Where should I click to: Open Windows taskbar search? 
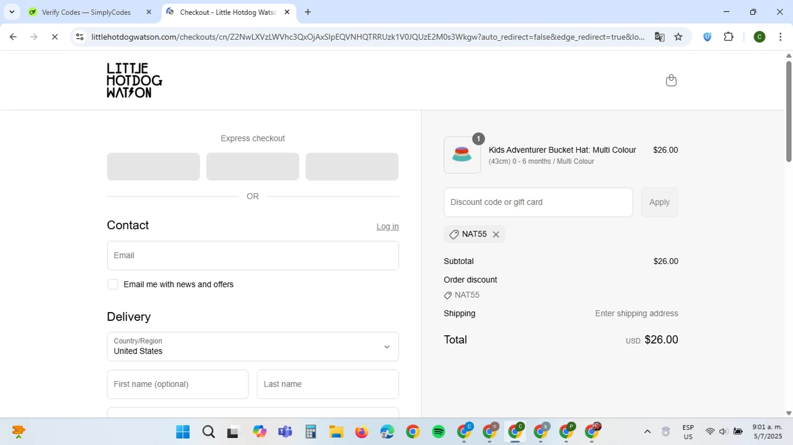(x=208, y=432)
